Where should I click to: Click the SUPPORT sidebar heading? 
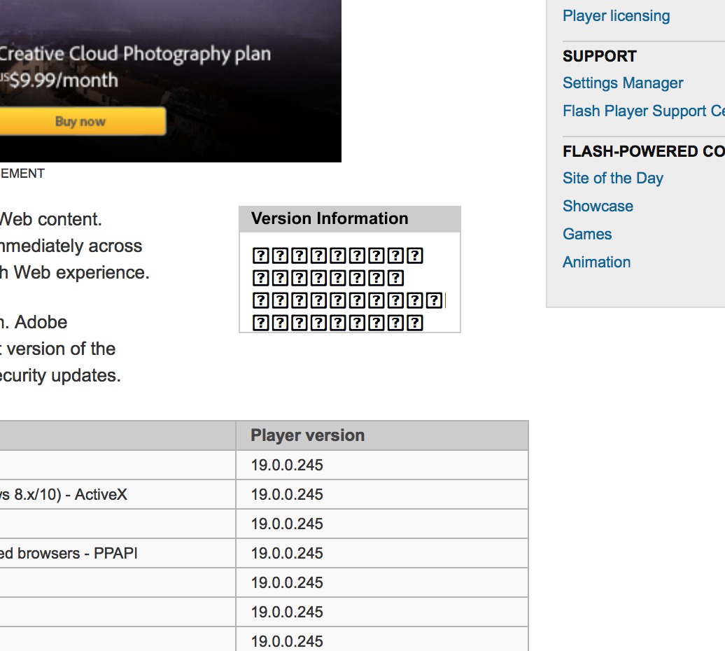pyautogui.click(x=599, y=56)
